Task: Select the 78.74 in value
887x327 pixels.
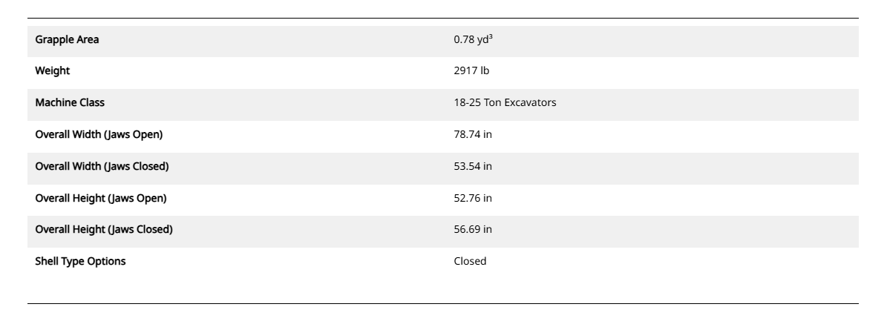Action: coord(473,135)
